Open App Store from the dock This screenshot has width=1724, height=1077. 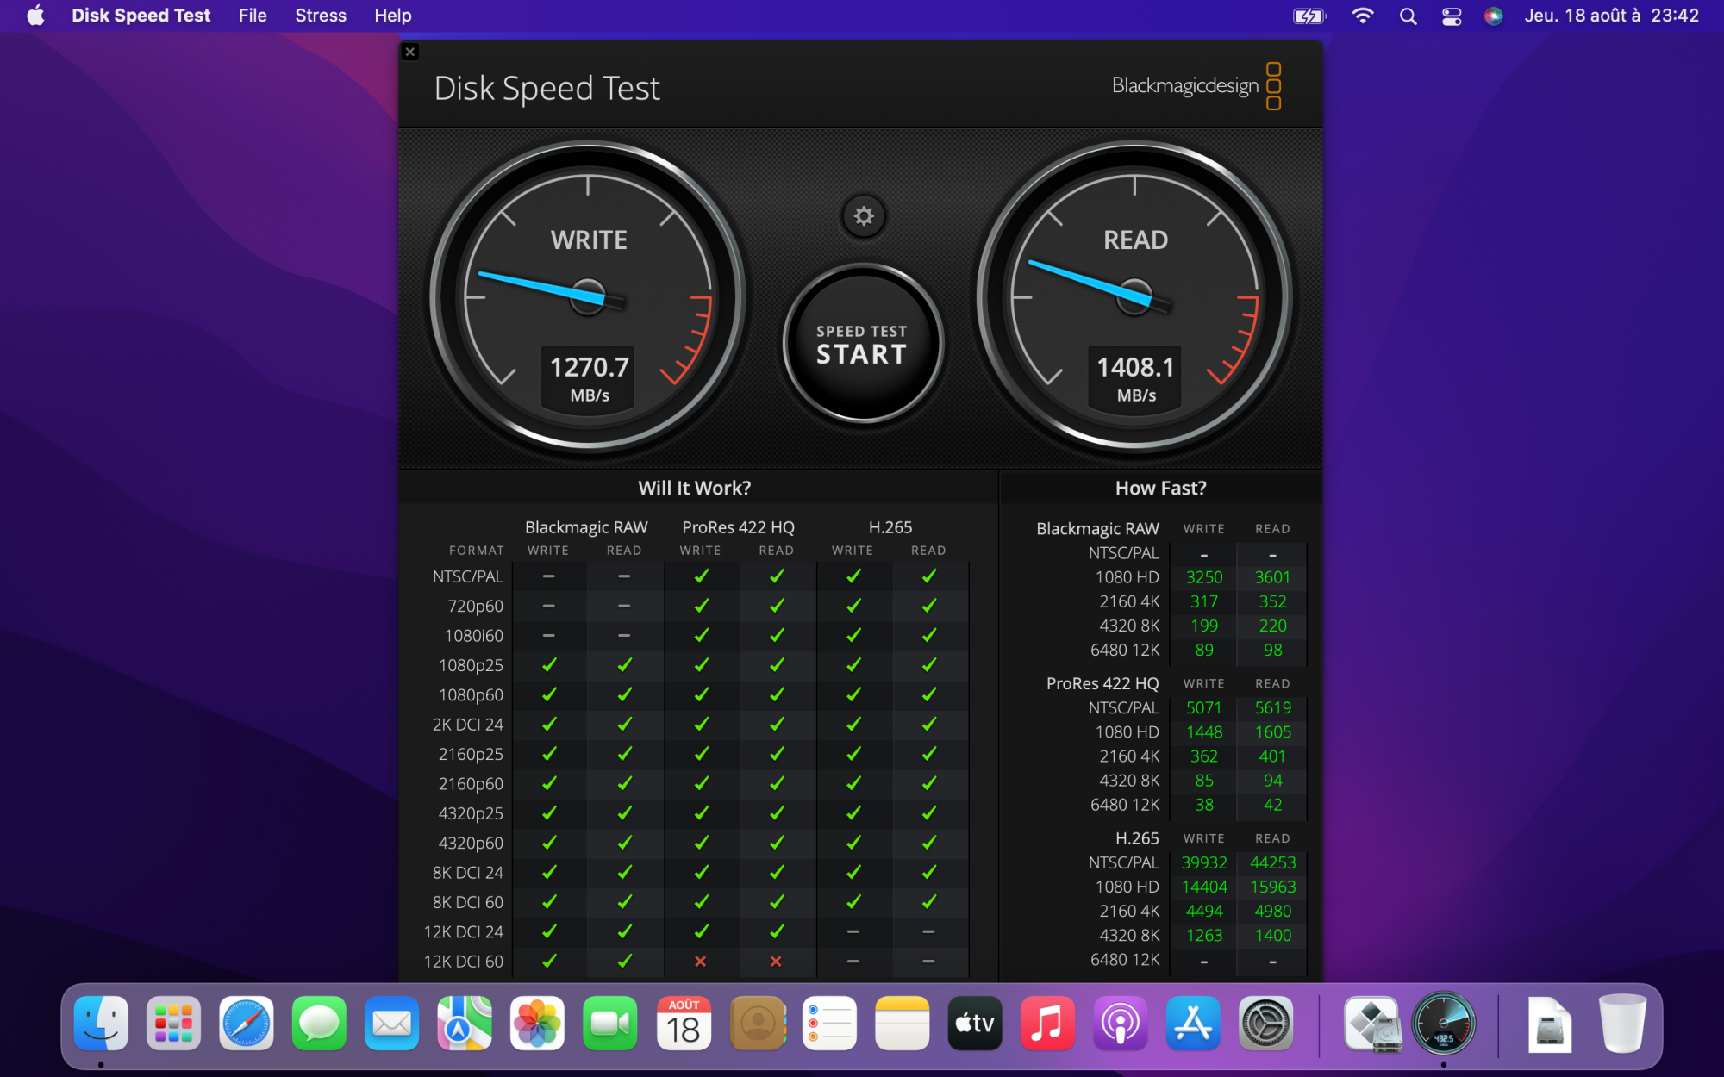click(x=1193, y=1024)
